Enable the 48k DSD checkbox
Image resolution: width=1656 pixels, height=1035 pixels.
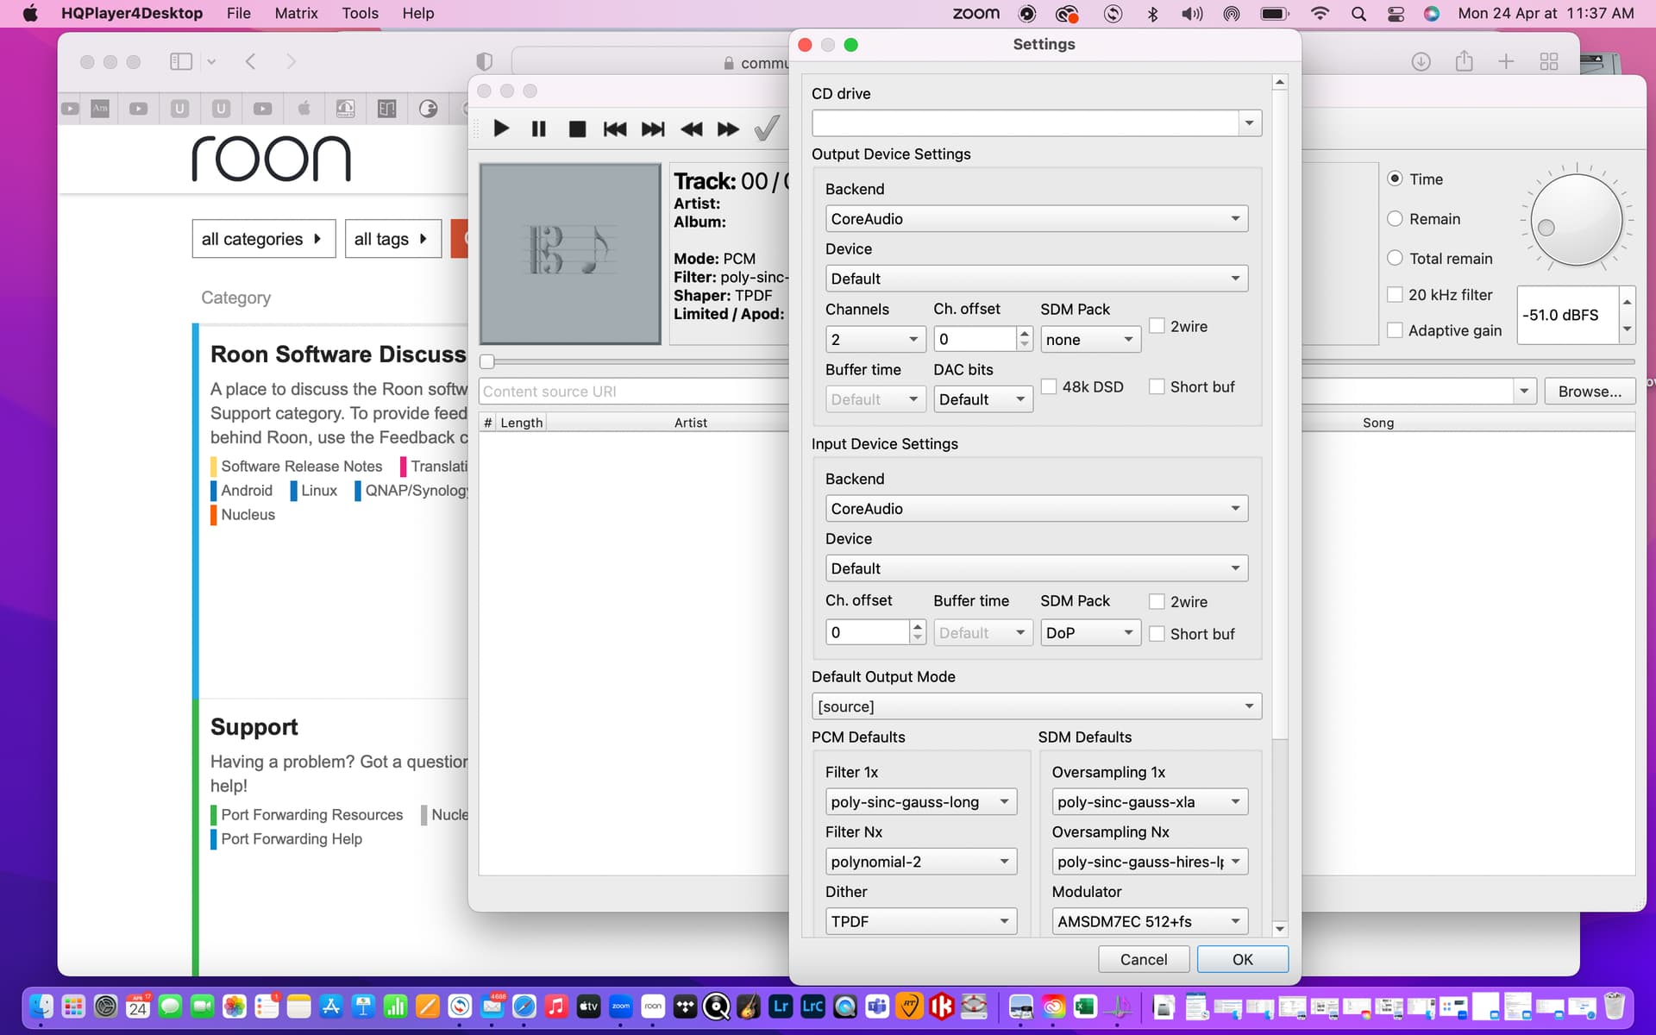coord(1049,387)
